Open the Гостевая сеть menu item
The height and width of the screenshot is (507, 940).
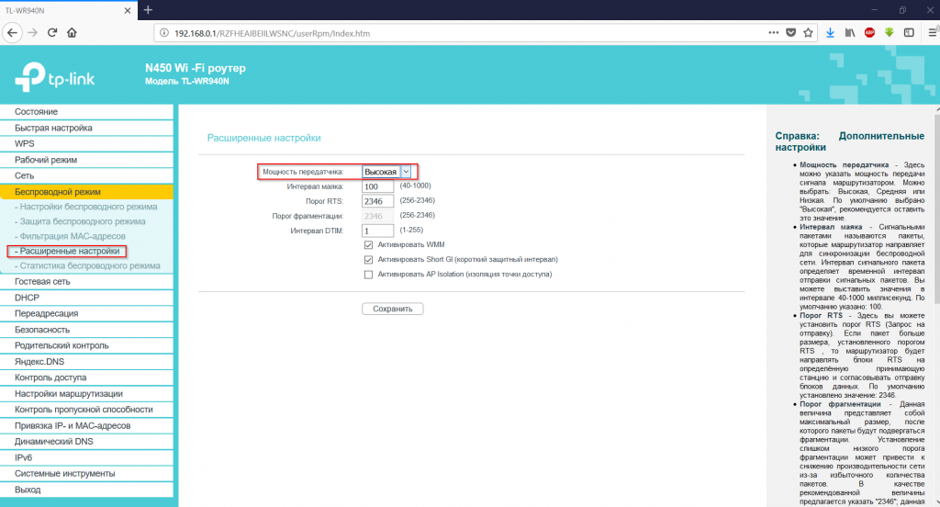click(86, 281)
